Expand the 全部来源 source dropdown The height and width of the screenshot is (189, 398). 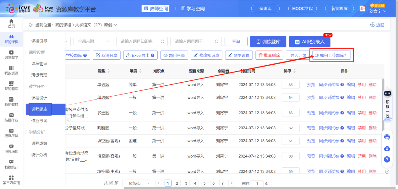(x=93, y=41)
